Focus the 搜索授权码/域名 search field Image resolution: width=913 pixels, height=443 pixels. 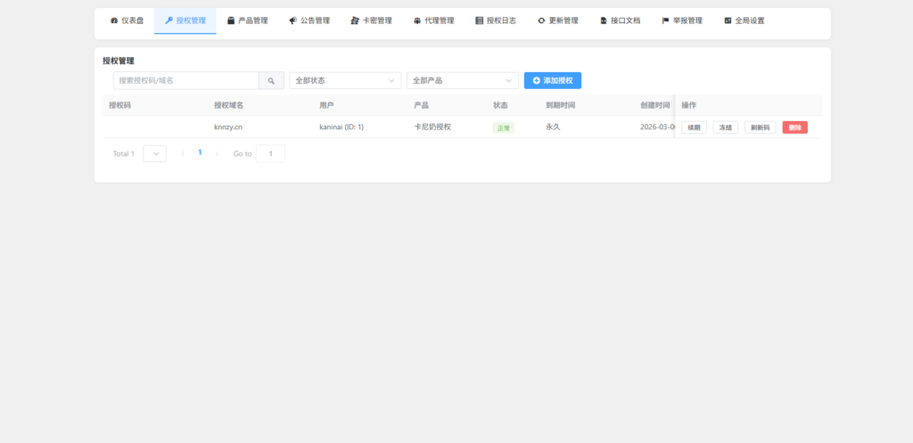[x=185, y=80]
